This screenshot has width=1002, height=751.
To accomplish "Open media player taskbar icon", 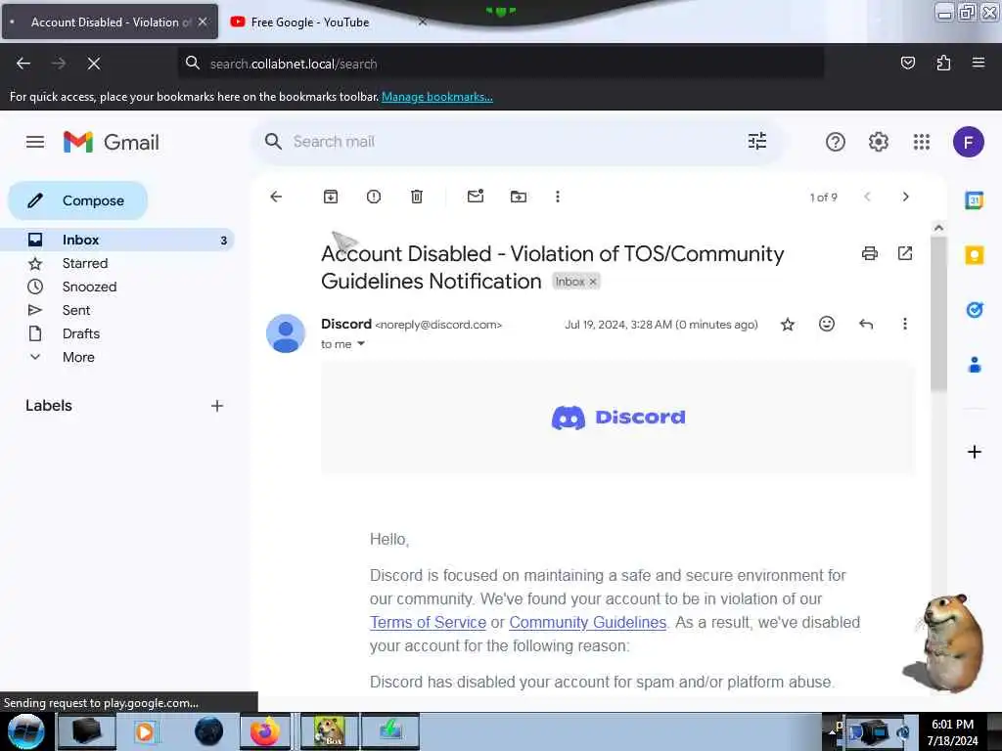I will point(145,731).
